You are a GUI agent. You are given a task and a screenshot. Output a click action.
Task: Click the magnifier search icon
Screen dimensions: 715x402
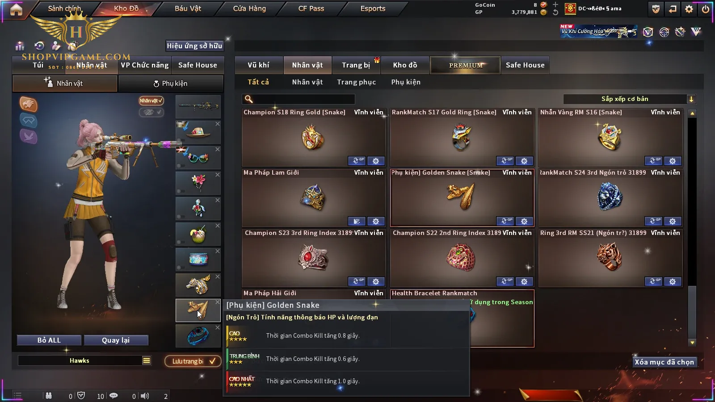pyautogui.click(x=249, y=99)
